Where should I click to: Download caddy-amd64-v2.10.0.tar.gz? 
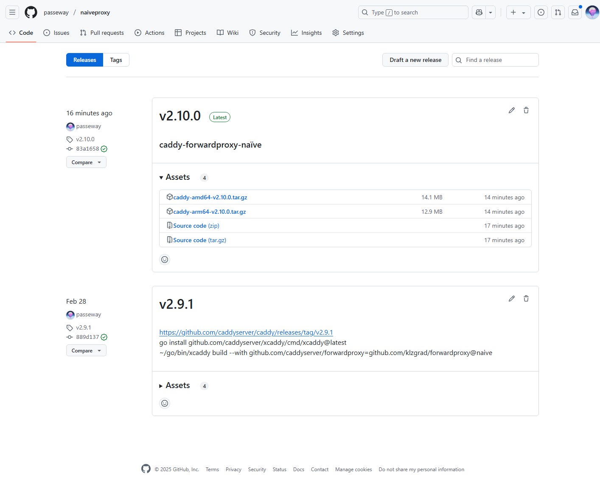(x=210, y=197)
